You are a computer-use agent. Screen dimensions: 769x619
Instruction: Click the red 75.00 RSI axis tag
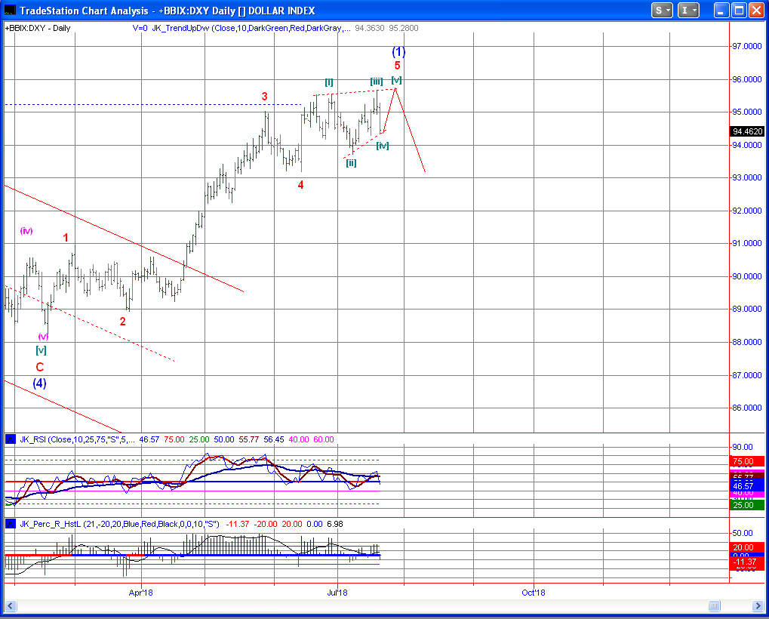(x=747, y=461)
